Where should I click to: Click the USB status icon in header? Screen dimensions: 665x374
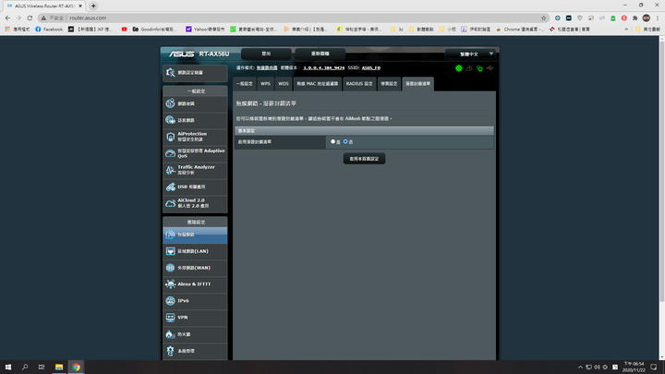490,68
